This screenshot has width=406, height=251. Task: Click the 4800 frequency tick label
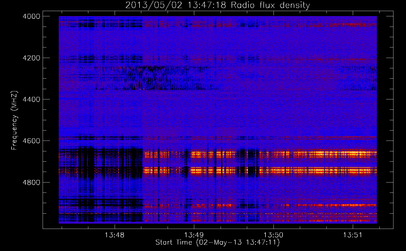(x=31, y=182)
